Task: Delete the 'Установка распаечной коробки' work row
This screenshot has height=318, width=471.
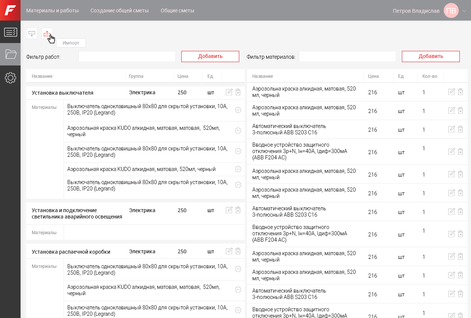Action: click(x=238, y=251)
